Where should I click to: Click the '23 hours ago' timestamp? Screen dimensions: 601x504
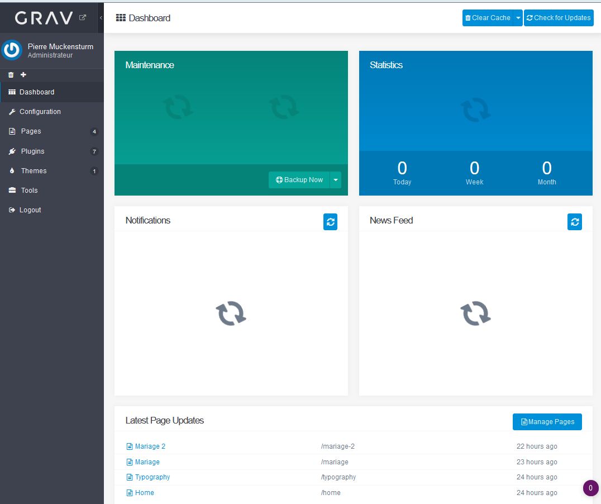point(537,462)
